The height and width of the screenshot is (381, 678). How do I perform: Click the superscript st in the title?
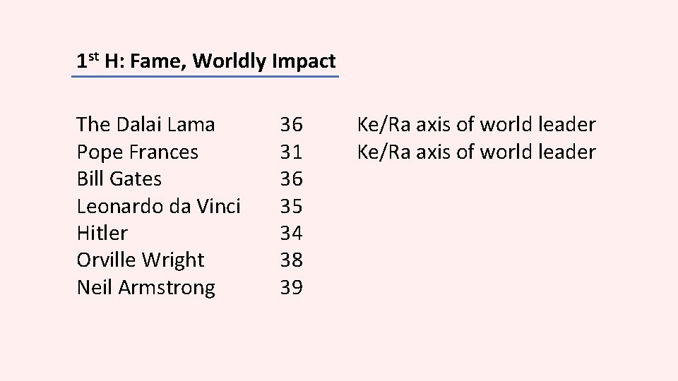93,56
